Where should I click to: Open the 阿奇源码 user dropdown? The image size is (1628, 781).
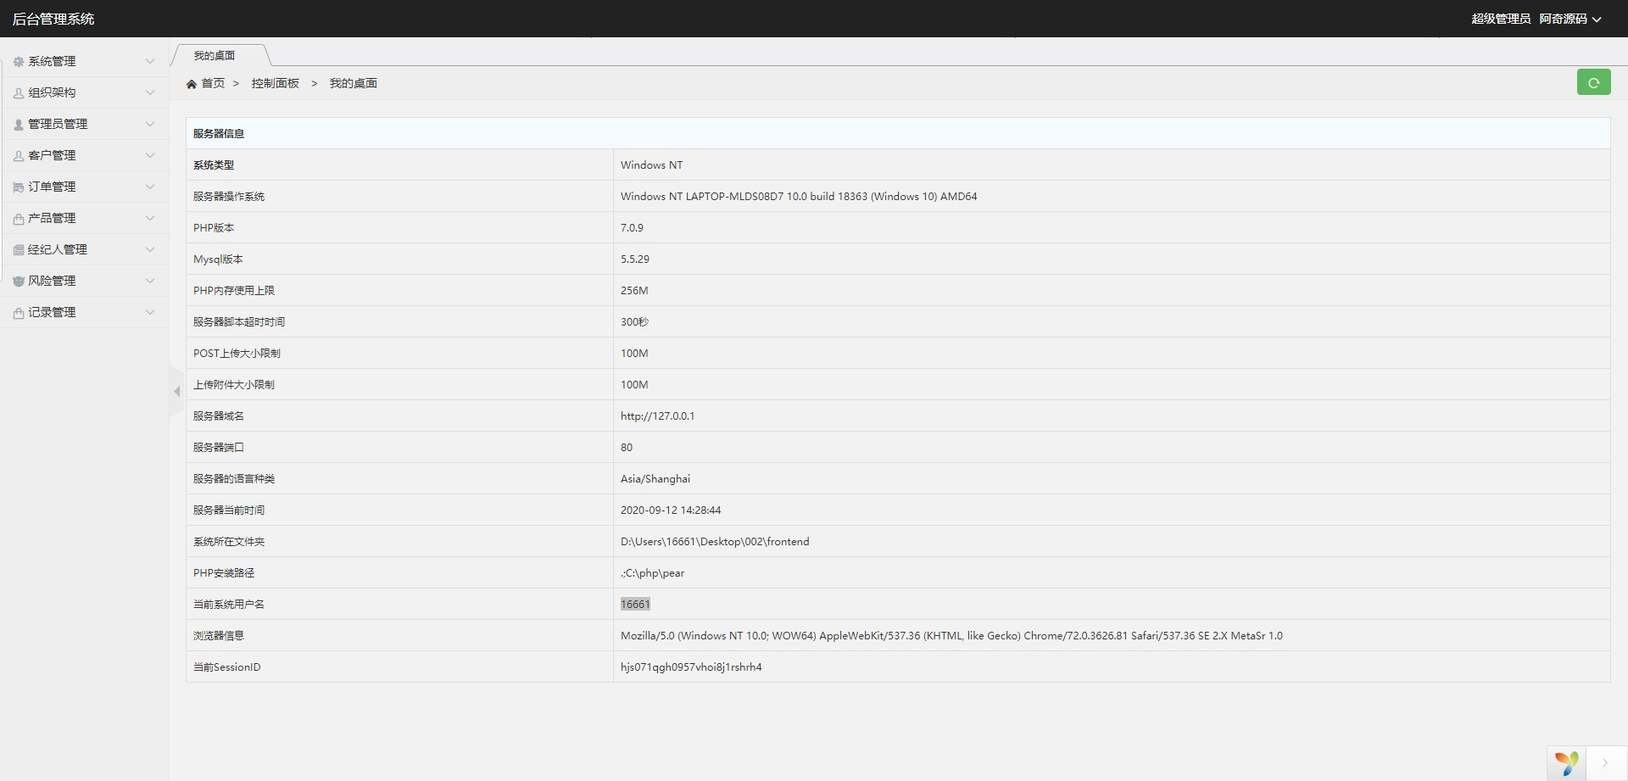click(1569, 19)
